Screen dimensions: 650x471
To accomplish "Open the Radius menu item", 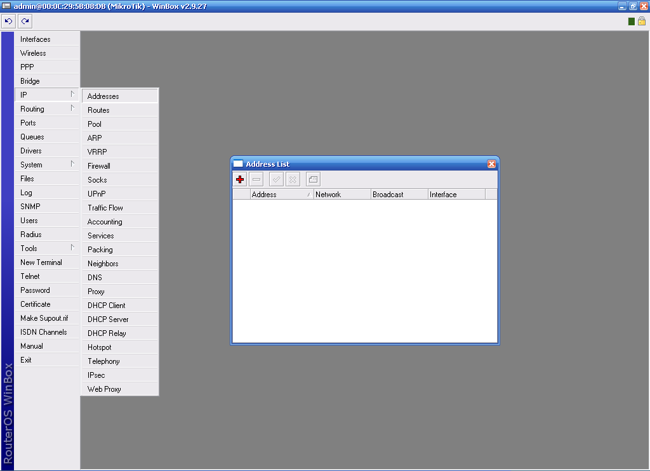I will (x=47, y=235).
